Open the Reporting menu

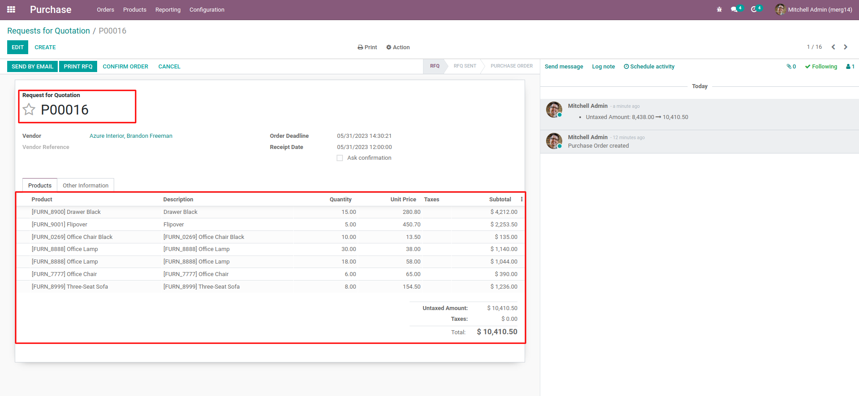tap(168, 9)
